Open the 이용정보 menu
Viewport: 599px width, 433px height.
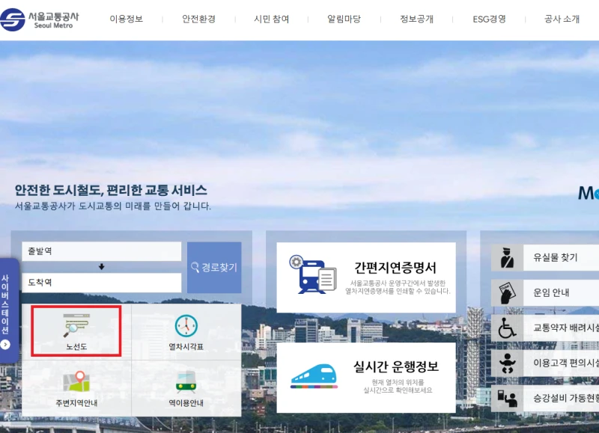(x=126, y=19)
